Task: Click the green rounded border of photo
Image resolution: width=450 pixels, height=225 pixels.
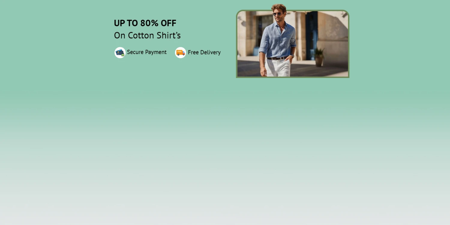Action: point(293,77)
